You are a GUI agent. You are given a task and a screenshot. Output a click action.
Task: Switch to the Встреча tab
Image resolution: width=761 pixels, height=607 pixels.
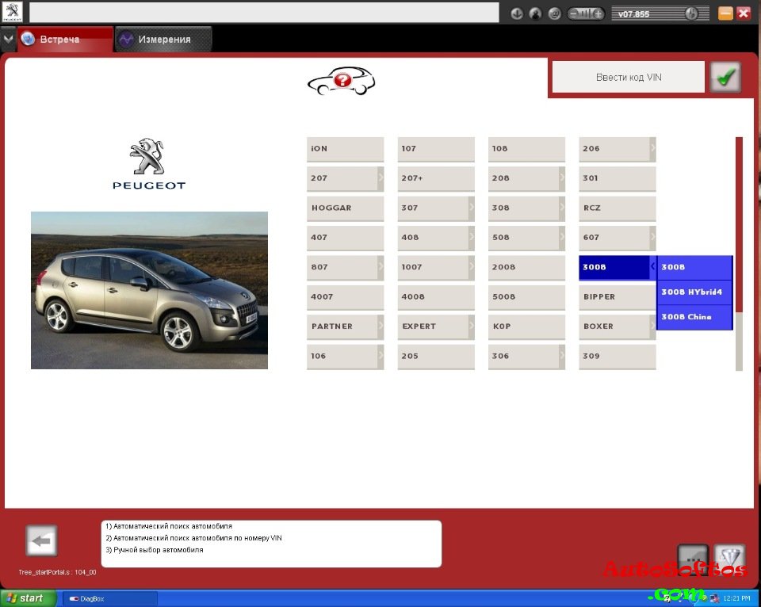66,40
